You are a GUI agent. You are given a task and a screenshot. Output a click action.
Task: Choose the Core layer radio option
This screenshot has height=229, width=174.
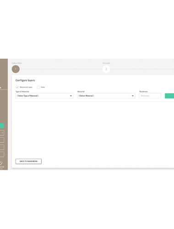point(38,87)
